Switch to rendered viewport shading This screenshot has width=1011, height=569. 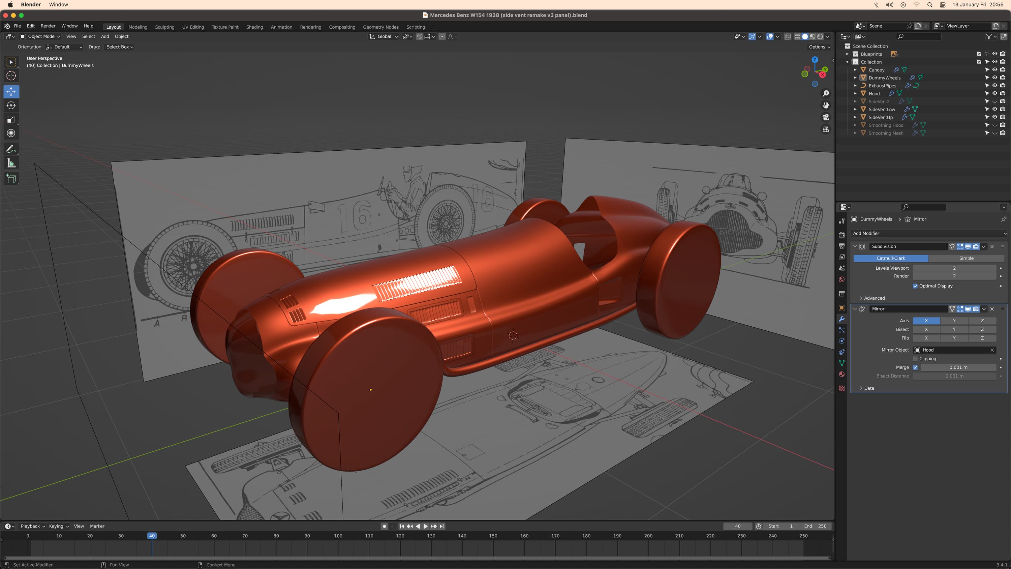[820, 36]
